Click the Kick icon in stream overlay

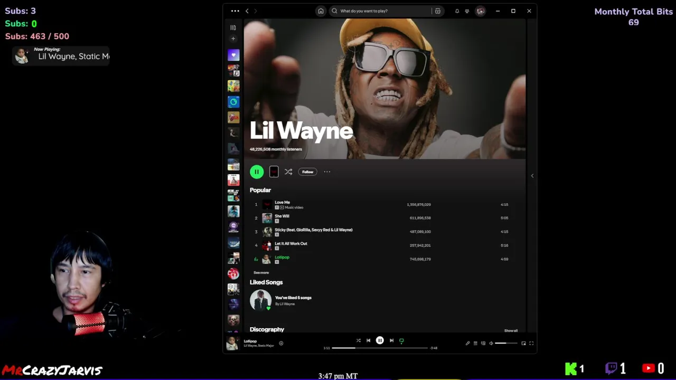click(571, 368)
